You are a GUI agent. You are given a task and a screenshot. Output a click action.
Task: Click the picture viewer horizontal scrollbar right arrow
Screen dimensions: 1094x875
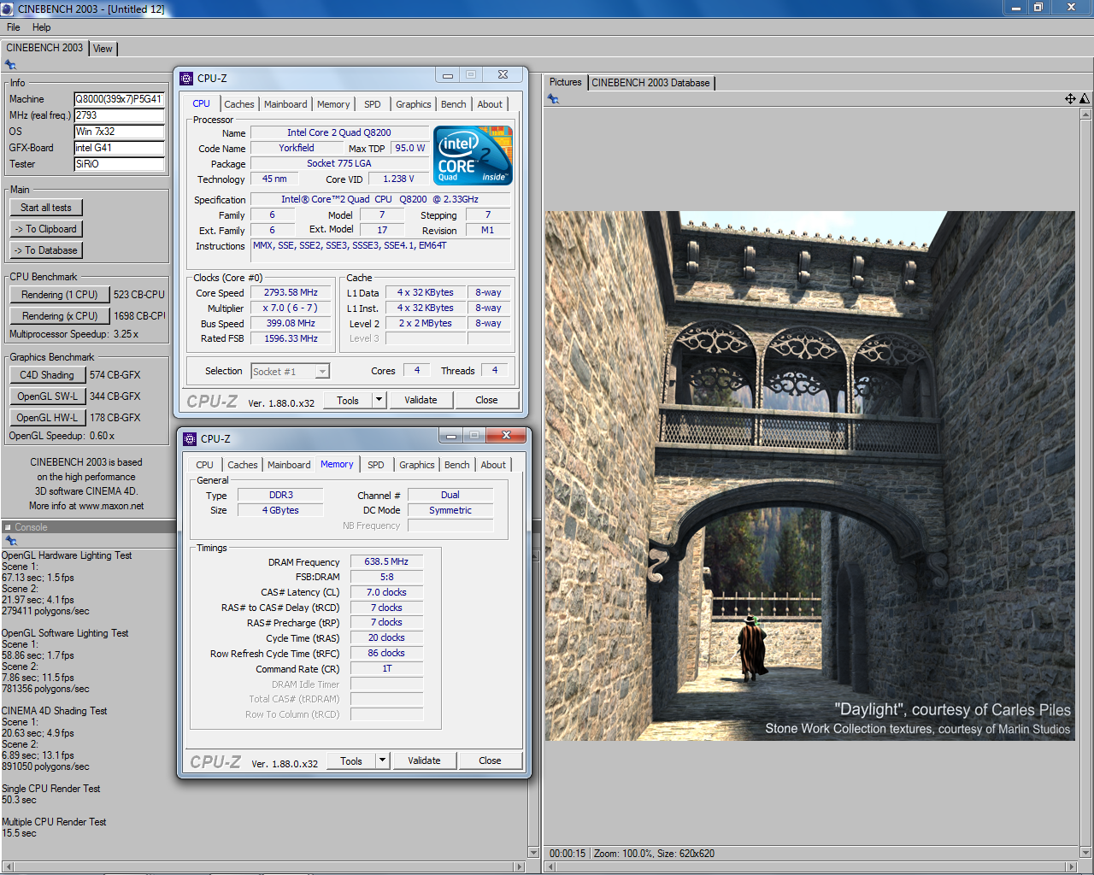(x=1072, y=866)
